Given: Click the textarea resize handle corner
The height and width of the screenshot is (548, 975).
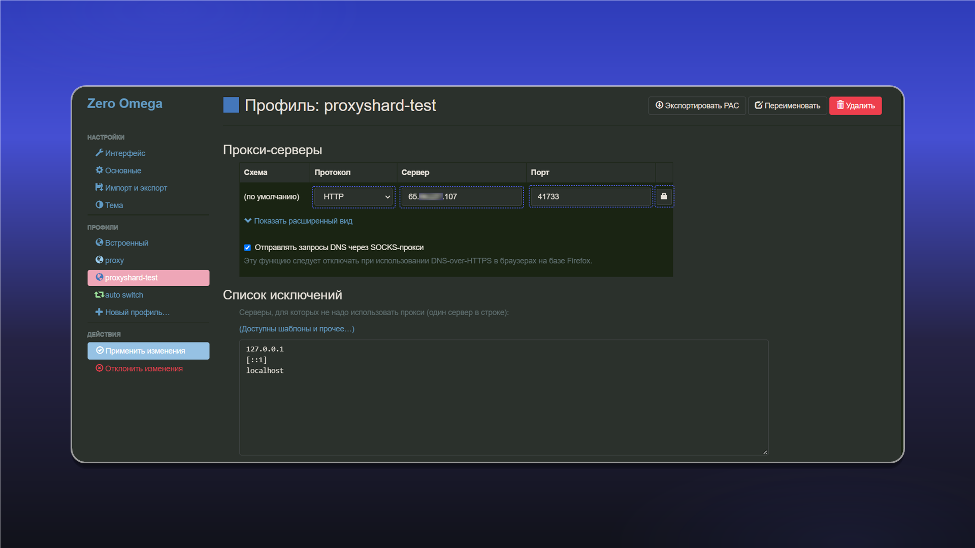Looking at the screenshot, I should tap(765, 452).
